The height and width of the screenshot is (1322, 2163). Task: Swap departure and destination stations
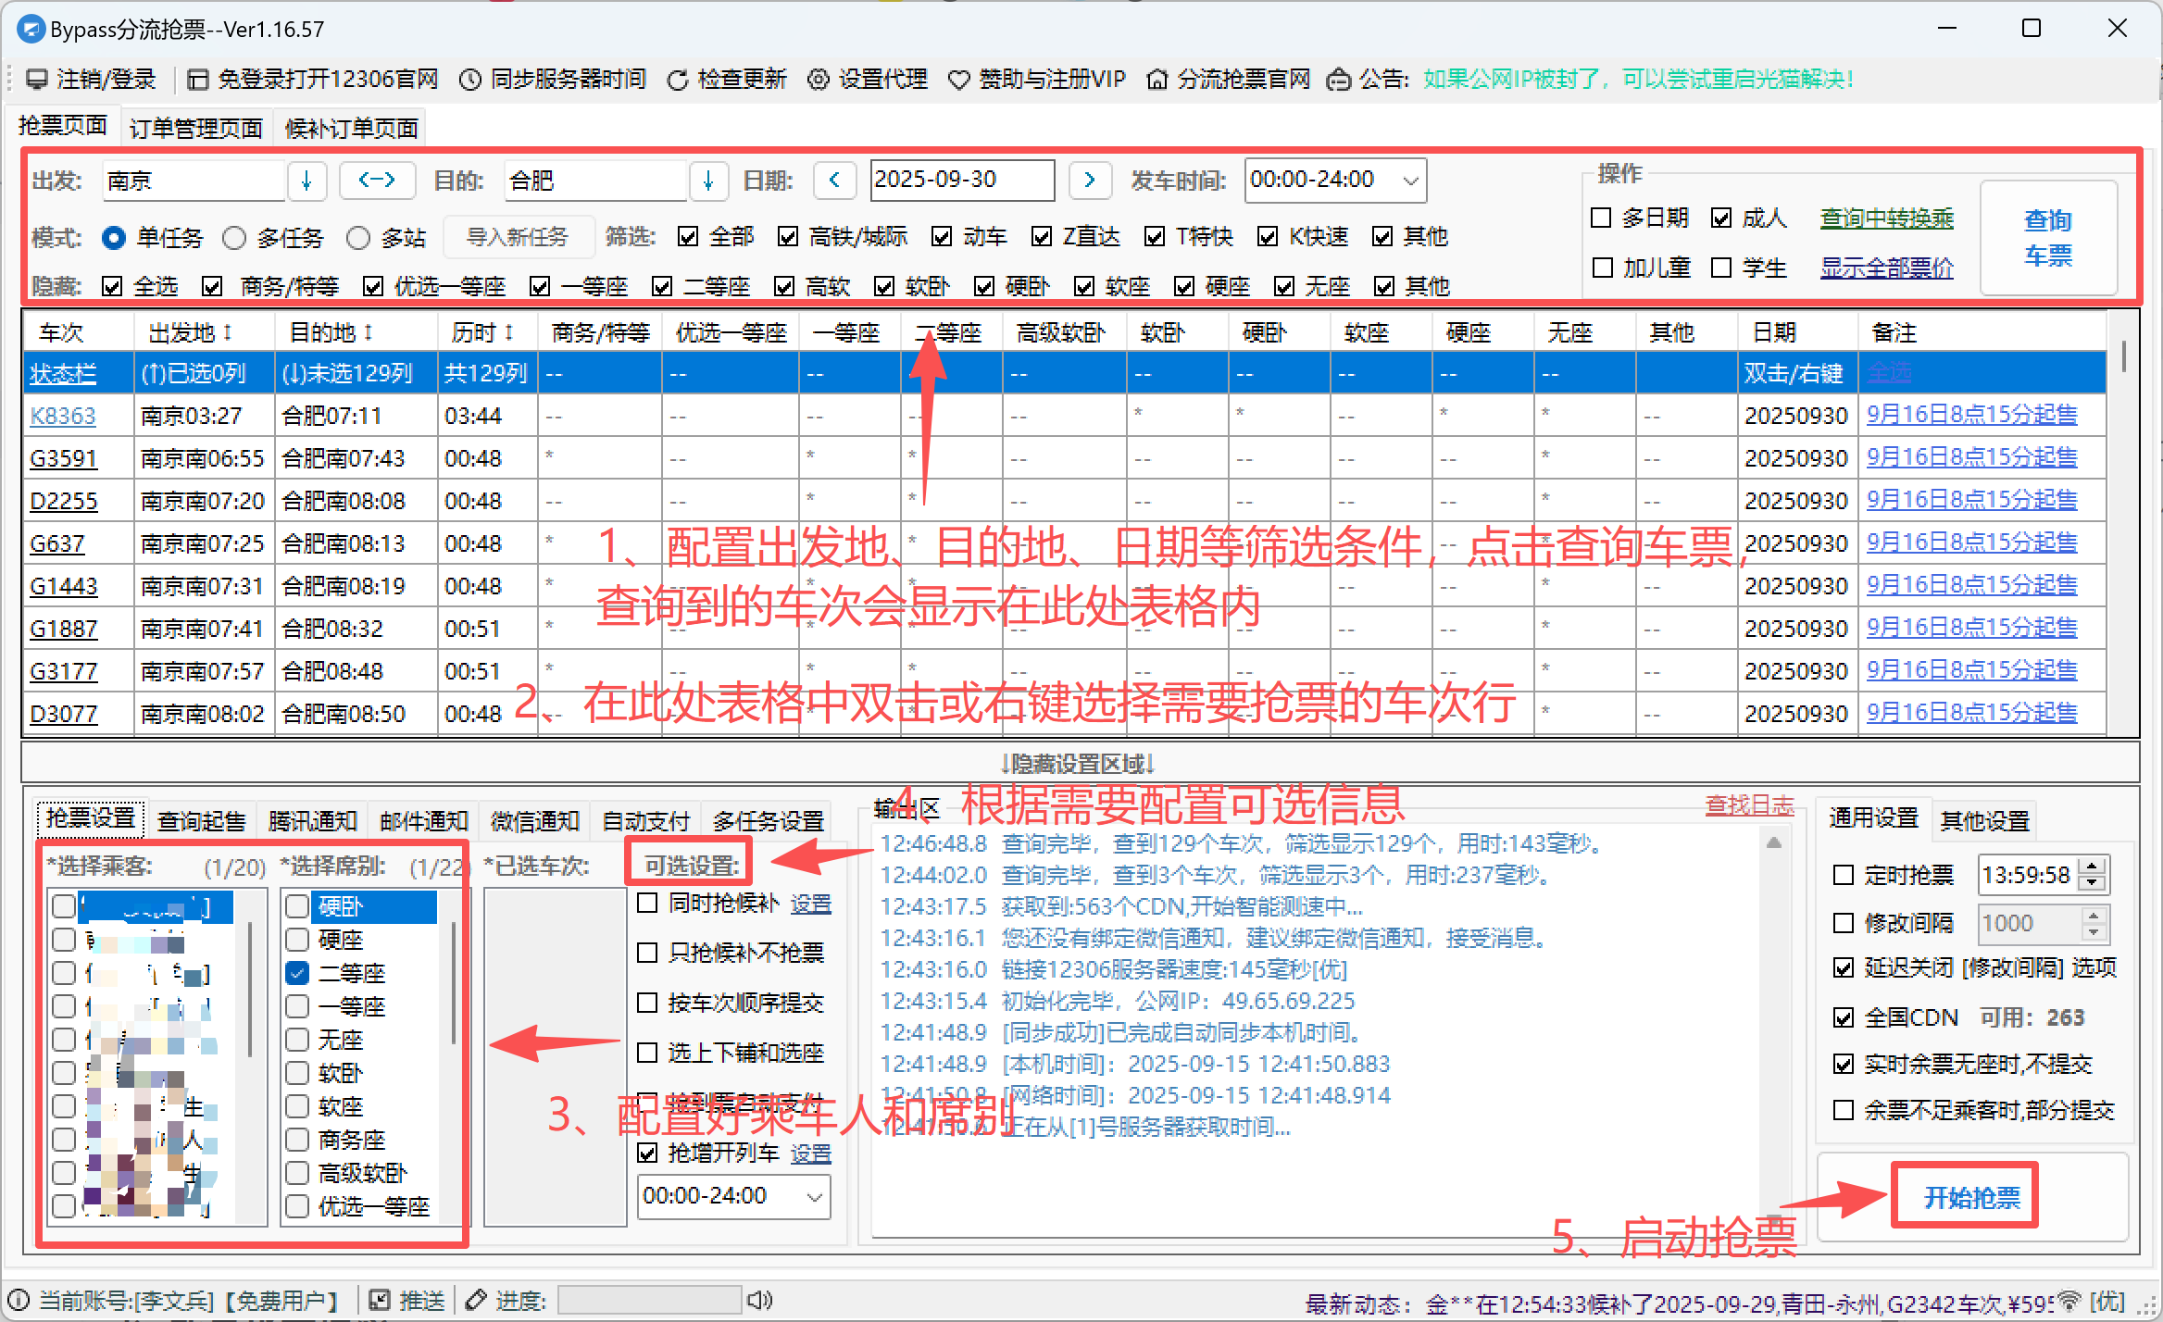[377, 180]
